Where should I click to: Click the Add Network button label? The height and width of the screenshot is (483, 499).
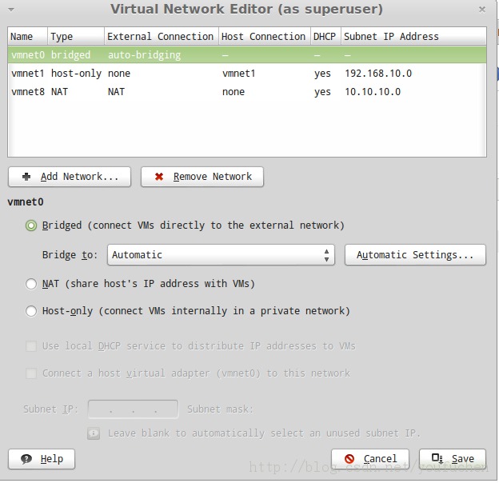79,177
